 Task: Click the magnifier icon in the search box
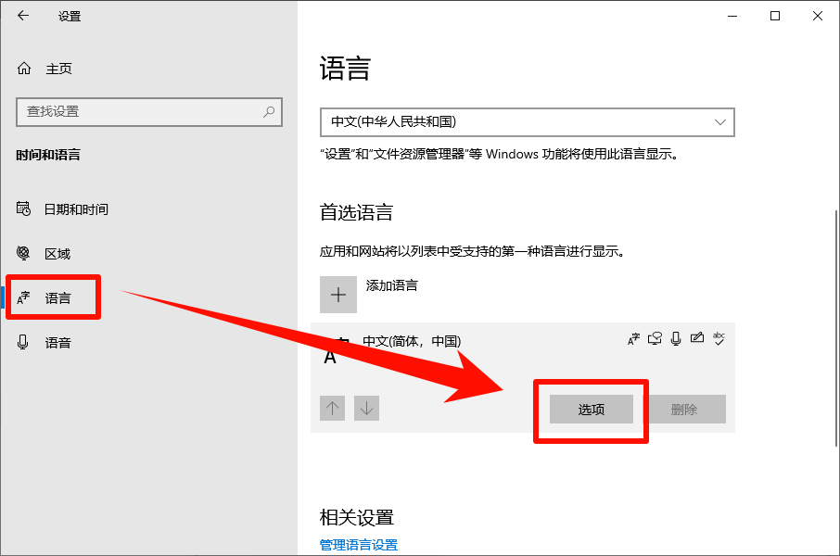pos(269,111)
